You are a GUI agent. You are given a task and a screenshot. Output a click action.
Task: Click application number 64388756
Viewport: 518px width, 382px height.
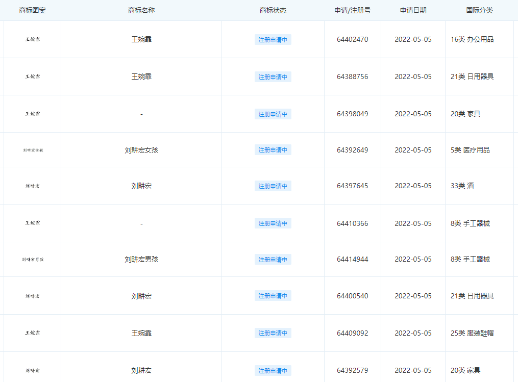click(x=353, y=77)
